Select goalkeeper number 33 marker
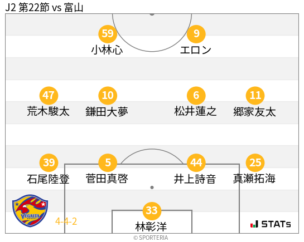 [x=152, y=211]
